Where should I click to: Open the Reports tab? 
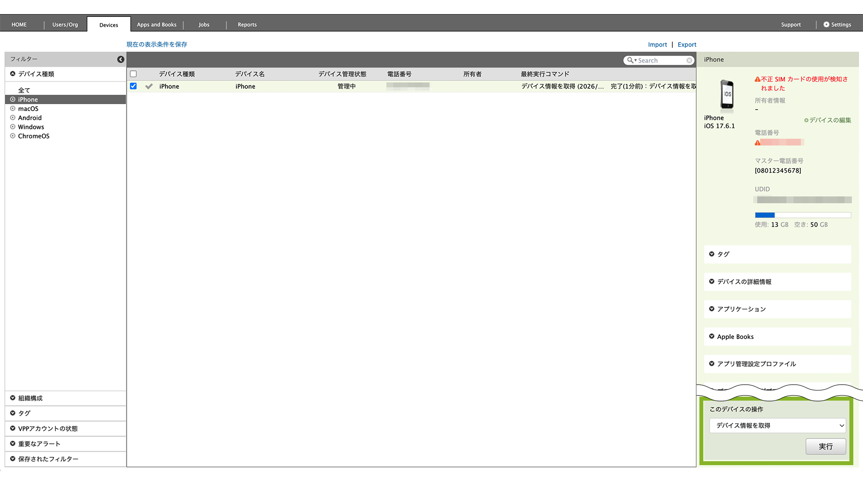(x=247, y=25)
